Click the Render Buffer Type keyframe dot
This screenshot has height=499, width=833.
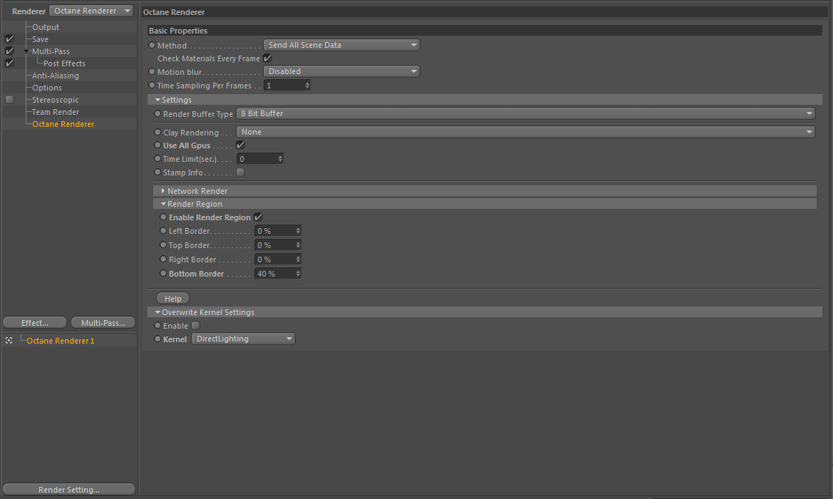(x=157, y=114)
